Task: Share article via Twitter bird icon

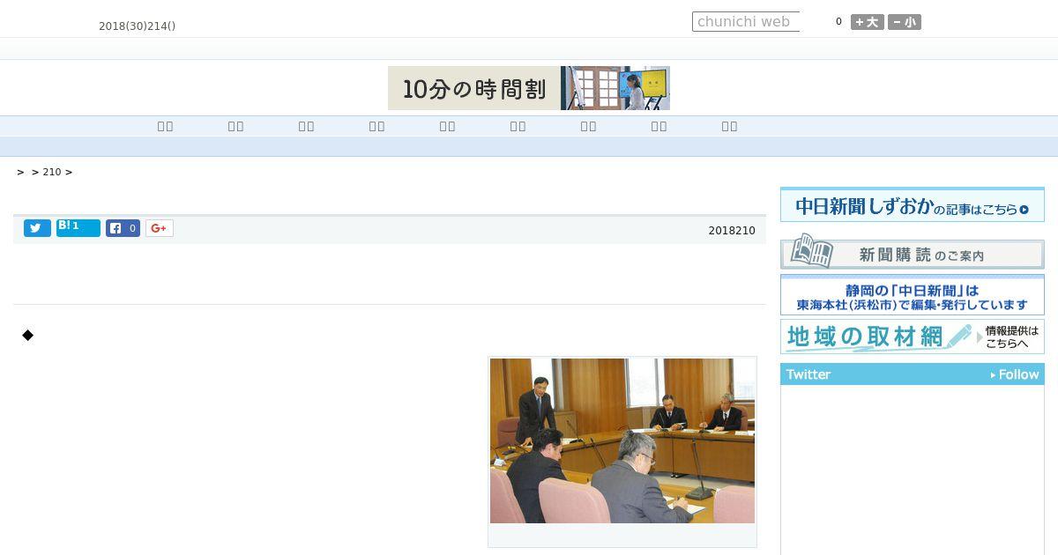Action: pyautogui.click(x=37, y=228)
